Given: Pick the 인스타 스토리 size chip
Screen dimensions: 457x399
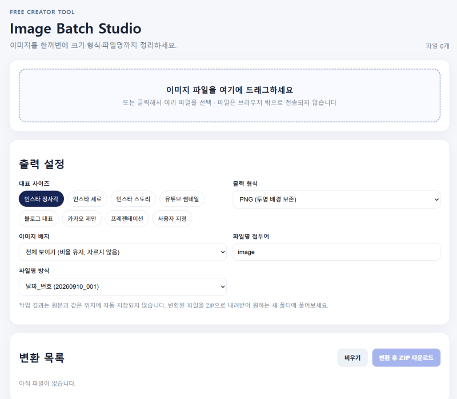Looking at the screenshot, I should (x=133, y=199).
